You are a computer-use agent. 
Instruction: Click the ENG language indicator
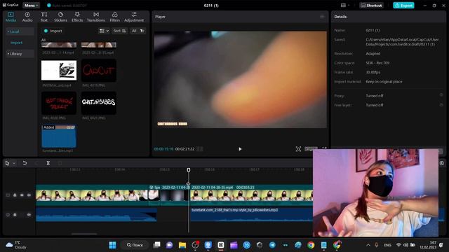(387, 245)
